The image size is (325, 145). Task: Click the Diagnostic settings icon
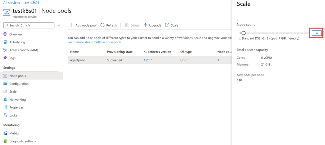[5, 141]
